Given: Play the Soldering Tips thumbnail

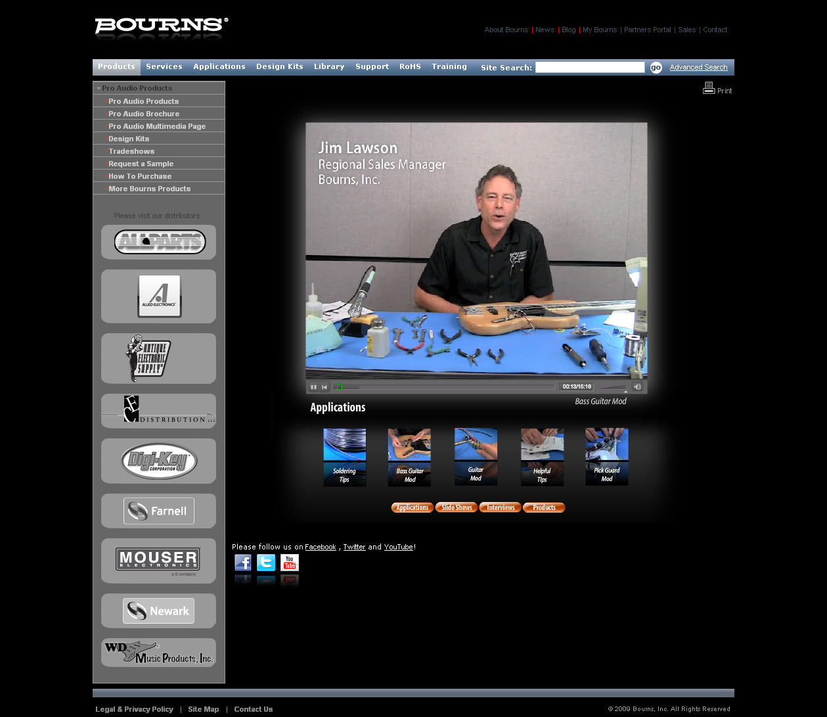Looking at the screenshot, I should point(344,457).
